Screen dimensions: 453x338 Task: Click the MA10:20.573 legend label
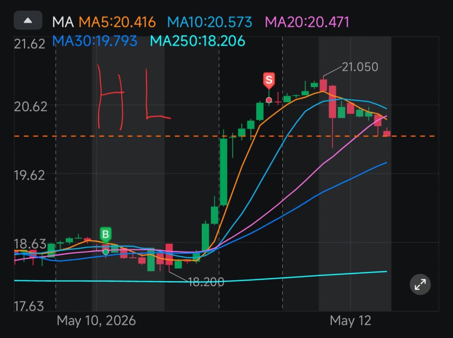(210, 22)
